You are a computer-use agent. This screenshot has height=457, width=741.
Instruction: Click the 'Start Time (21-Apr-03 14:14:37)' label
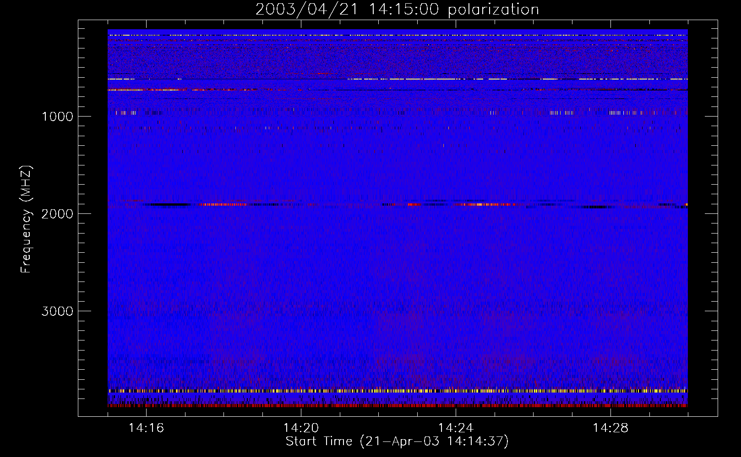coord(397,441)
